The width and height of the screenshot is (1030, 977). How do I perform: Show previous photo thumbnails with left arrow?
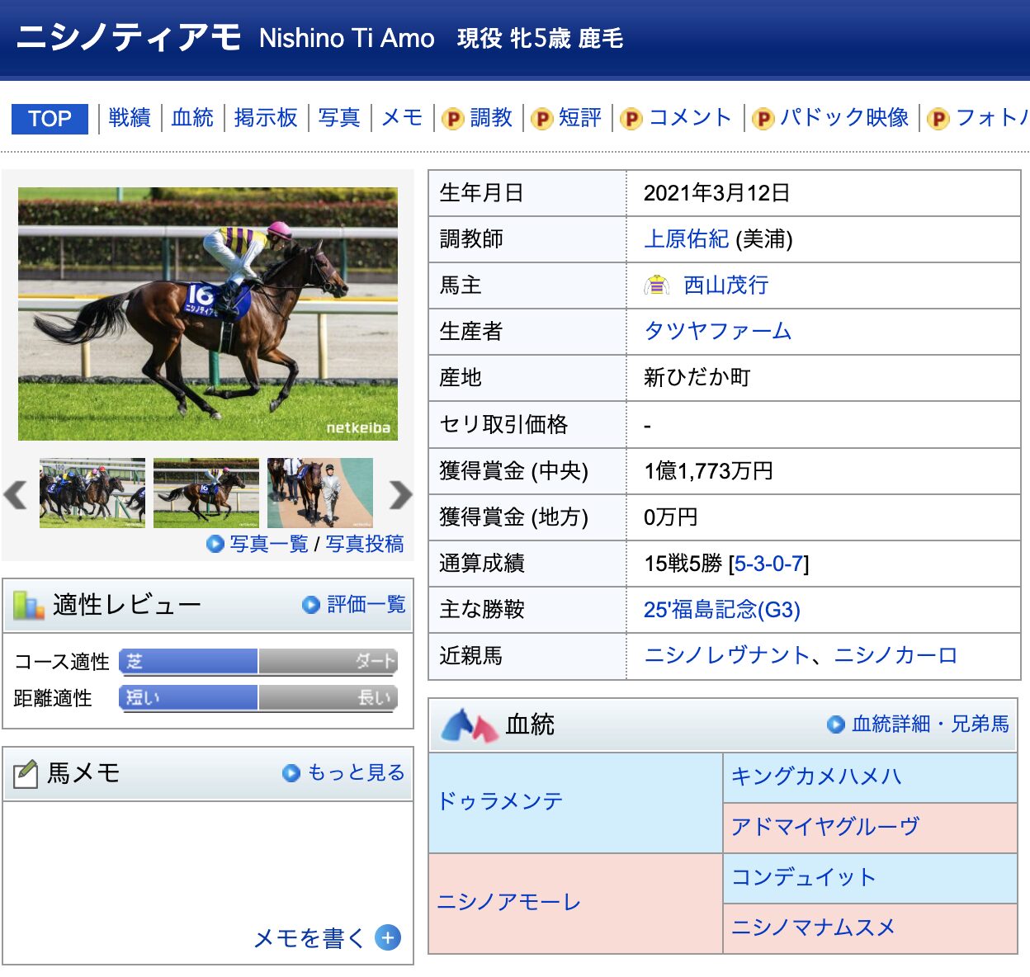tap(16, 495)
